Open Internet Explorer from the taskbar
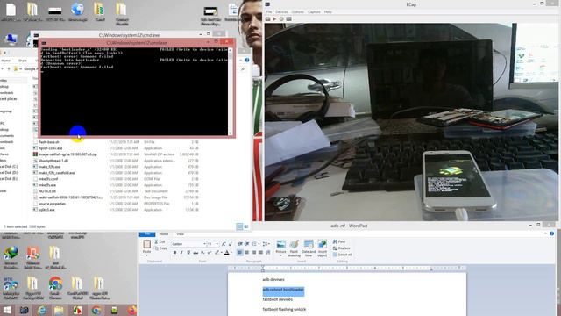 pyautogui.click(x=42, y=310)
